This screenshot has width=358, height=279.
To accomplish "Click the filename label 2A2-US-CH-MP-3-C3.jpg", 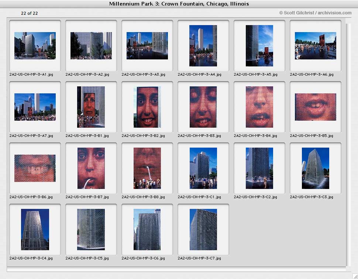I will click(x=311, y=197).
